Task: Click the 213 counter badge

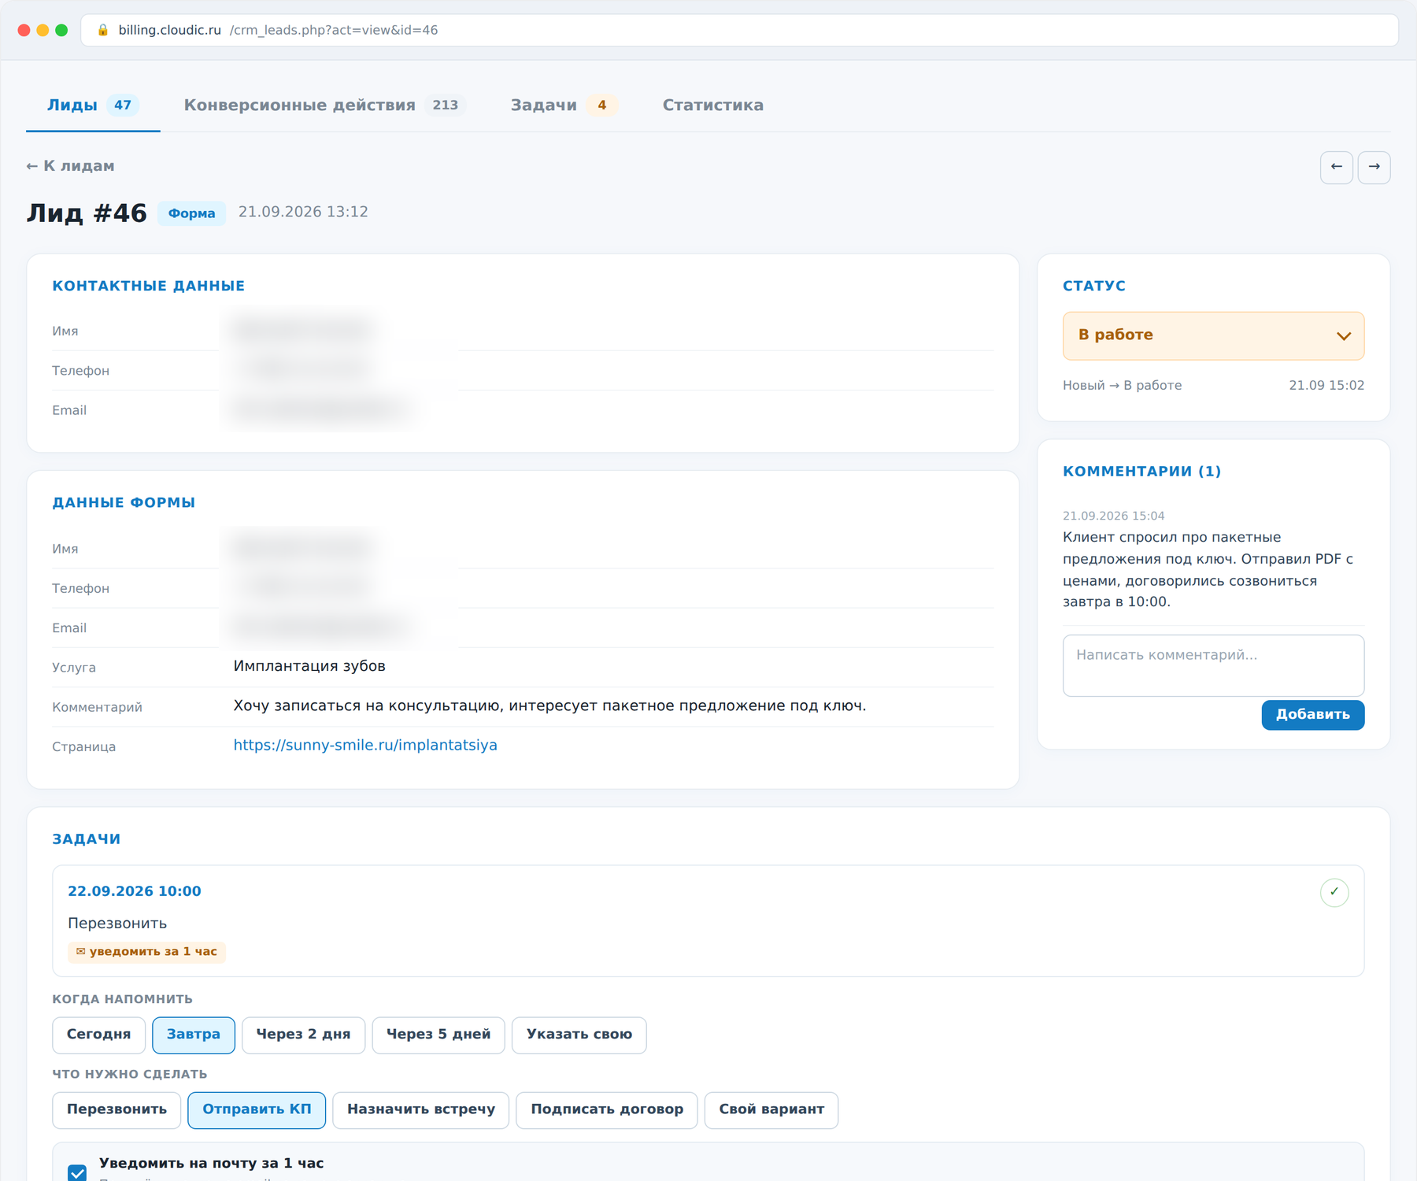Action: 445,106
